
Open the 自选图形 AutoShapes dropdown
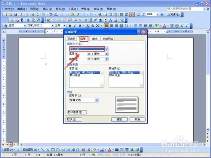(31, 150)
